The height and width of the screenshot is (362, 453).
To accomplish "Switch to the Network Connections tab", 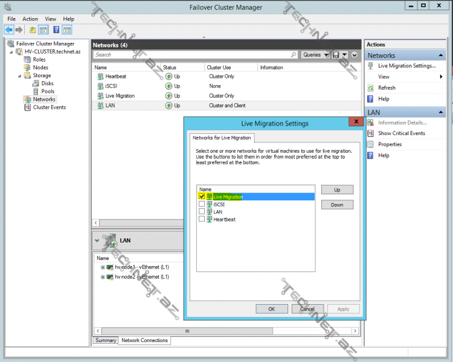I will pos(144,340).
